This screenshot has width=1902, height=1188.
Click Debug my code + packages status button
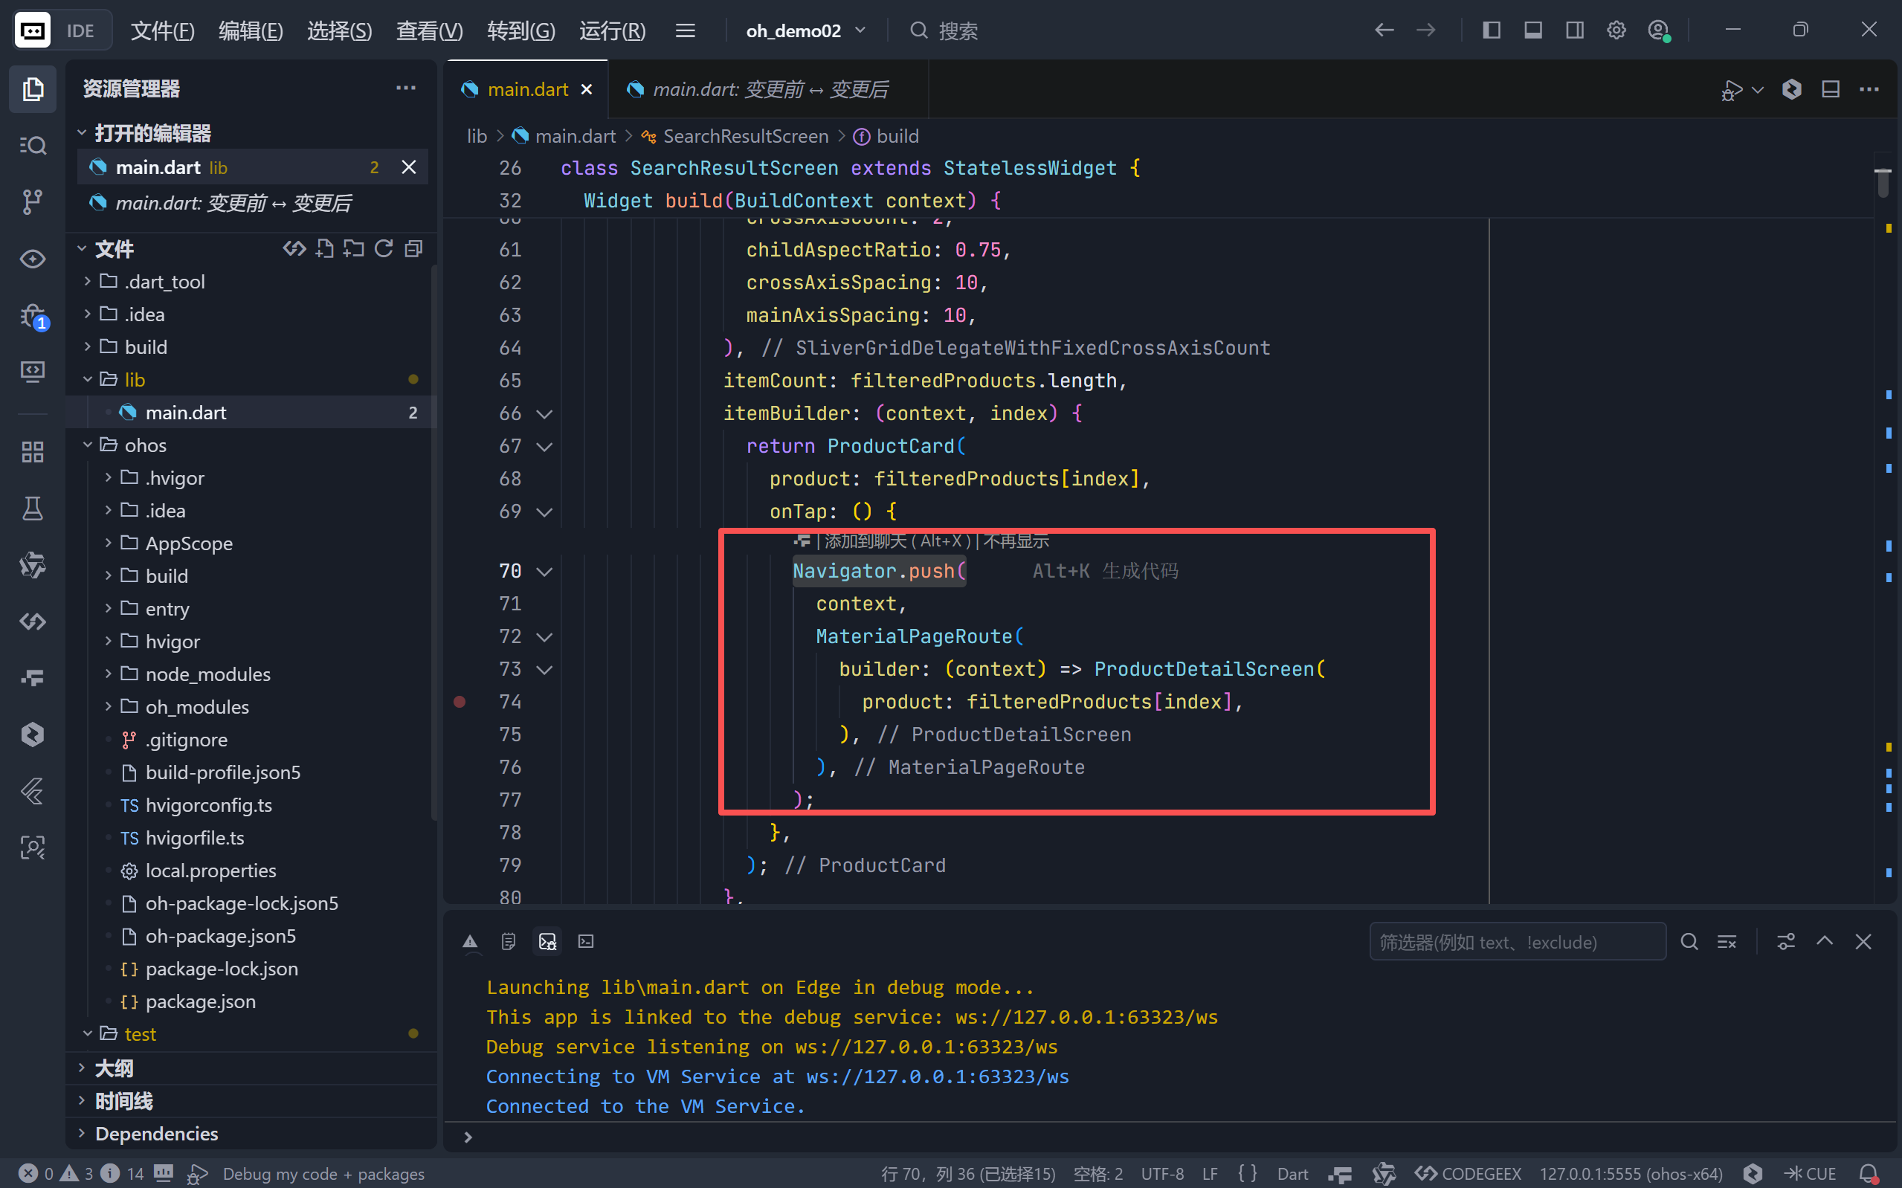(323, 1173)
